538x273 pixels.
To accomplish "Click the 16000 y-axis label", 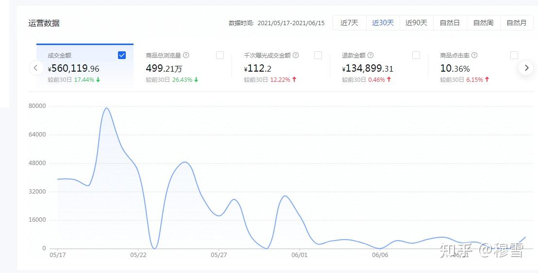I will click(37, 220).
